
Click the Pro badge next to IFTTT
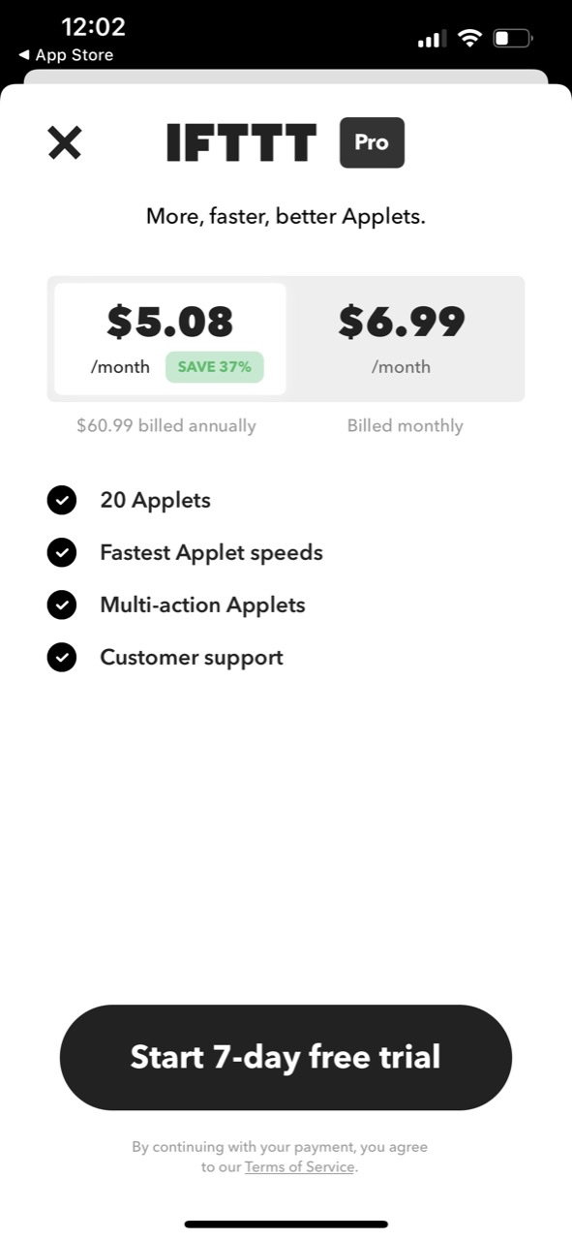click(x=372, y=142)
